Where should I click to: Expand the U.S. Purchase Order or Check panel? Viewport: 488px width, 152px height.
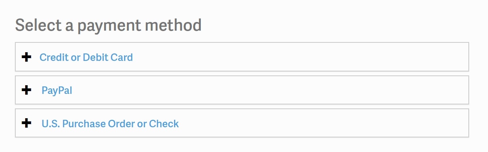tap(242, 123)
